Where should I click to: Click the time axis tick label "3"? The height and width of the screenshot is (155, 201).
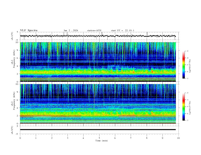68,138
